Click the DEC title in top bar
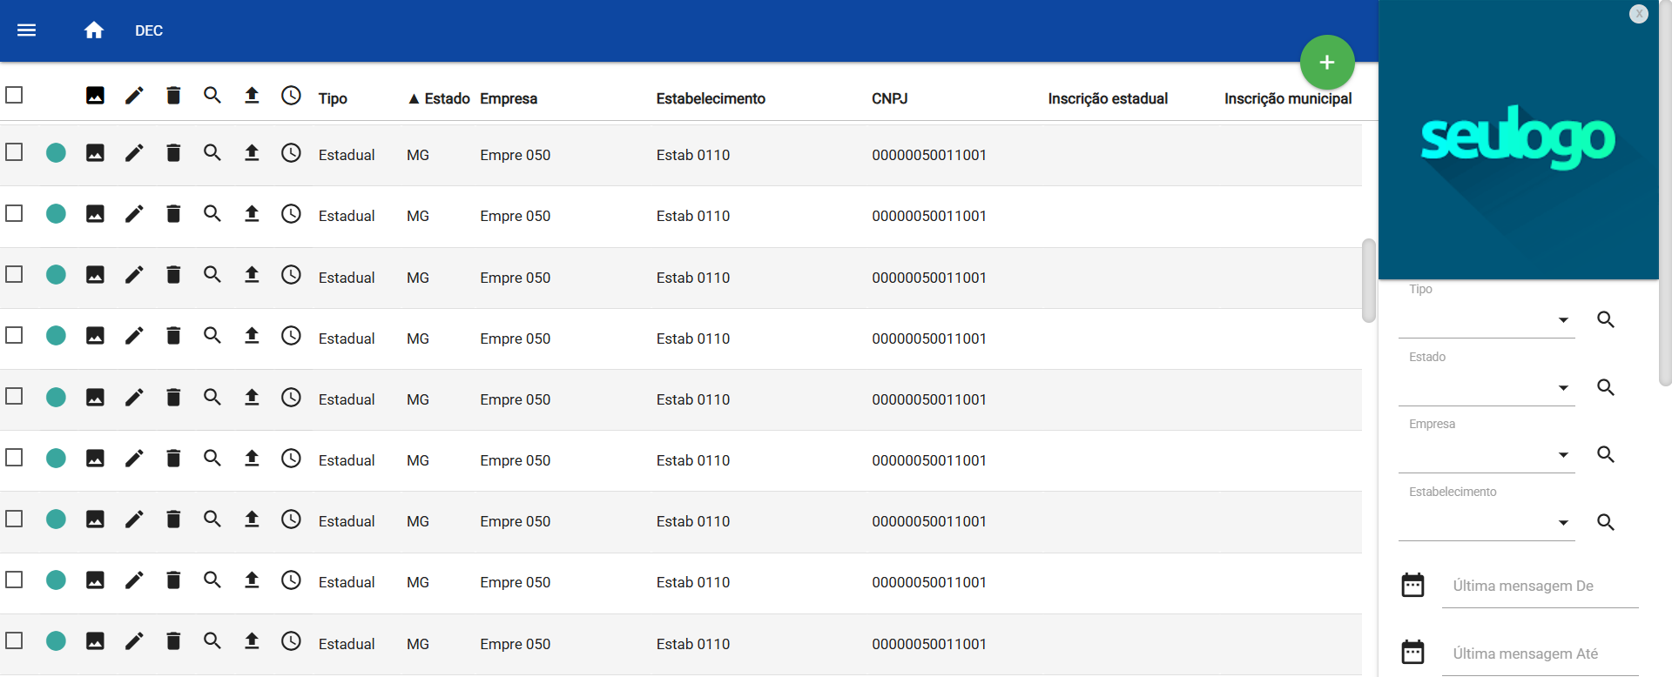The image size is (1672, 677). tap(149, 30)
